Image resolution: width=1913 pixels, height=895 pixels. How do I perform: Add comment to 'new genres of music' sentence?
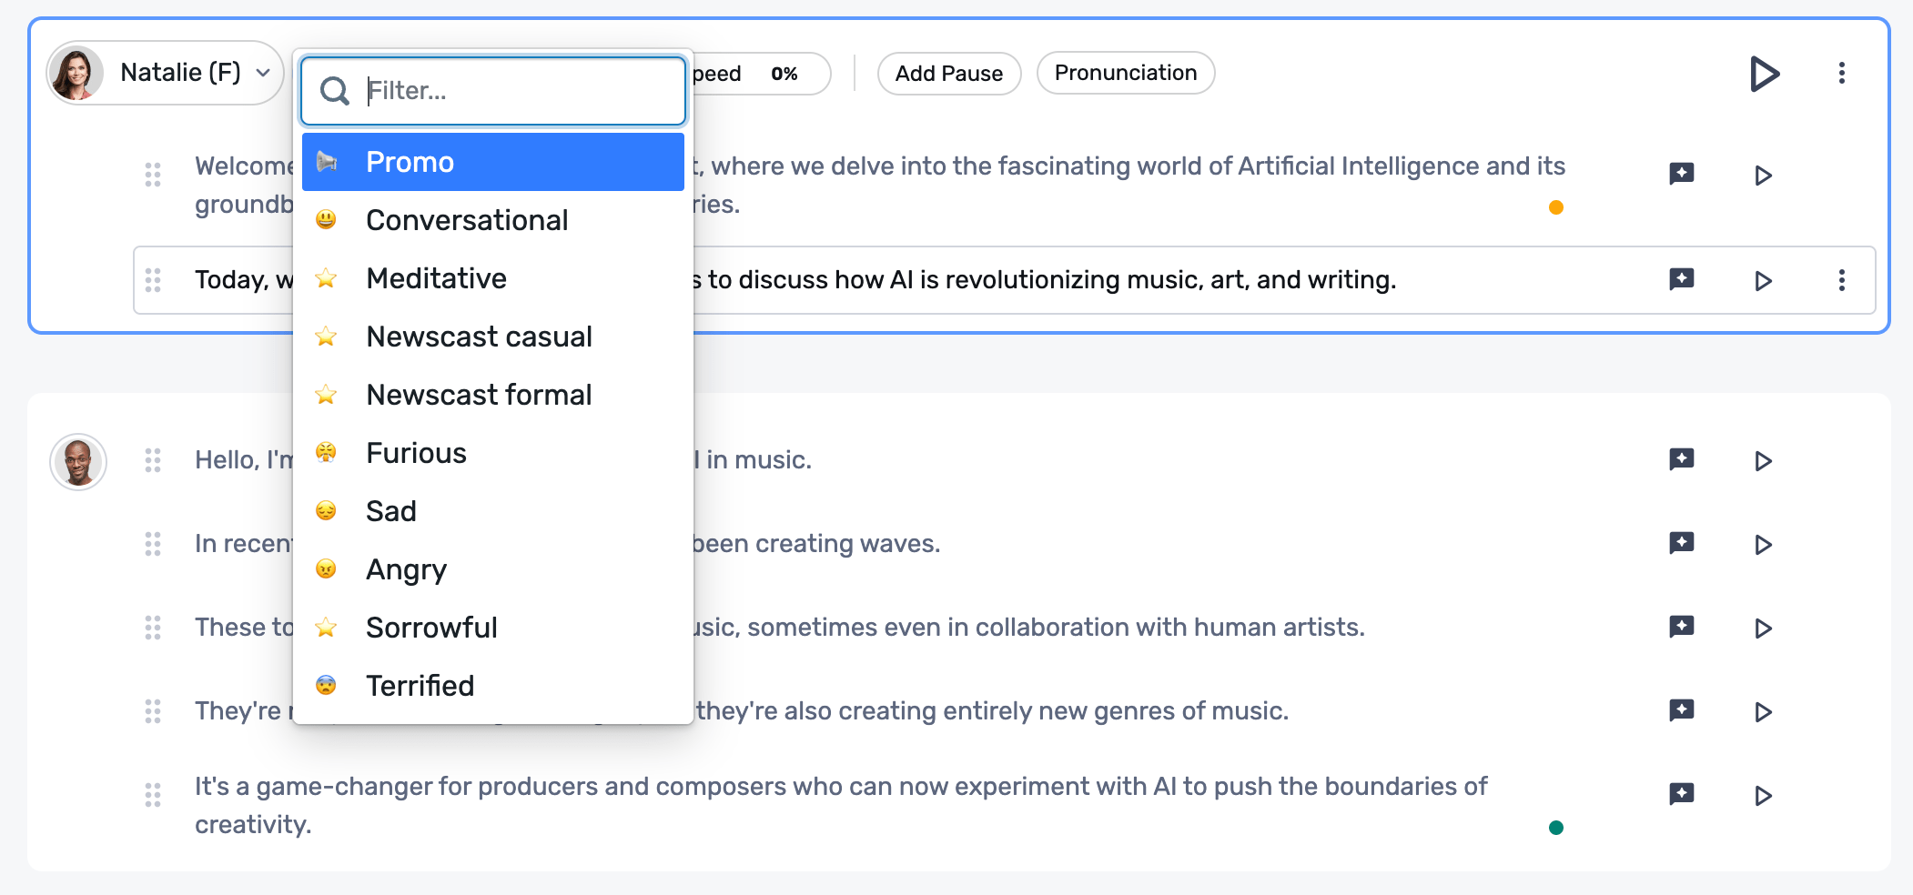(x=1682, y=710)
